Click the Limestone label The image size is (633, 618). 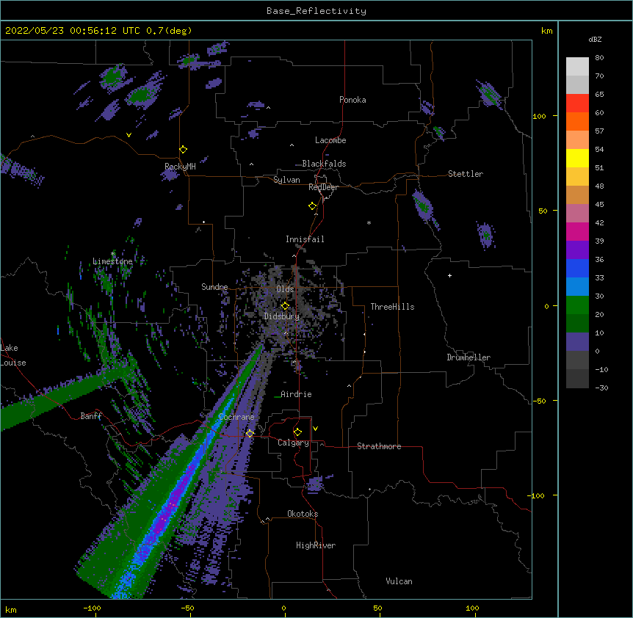[x=112, y=261]
